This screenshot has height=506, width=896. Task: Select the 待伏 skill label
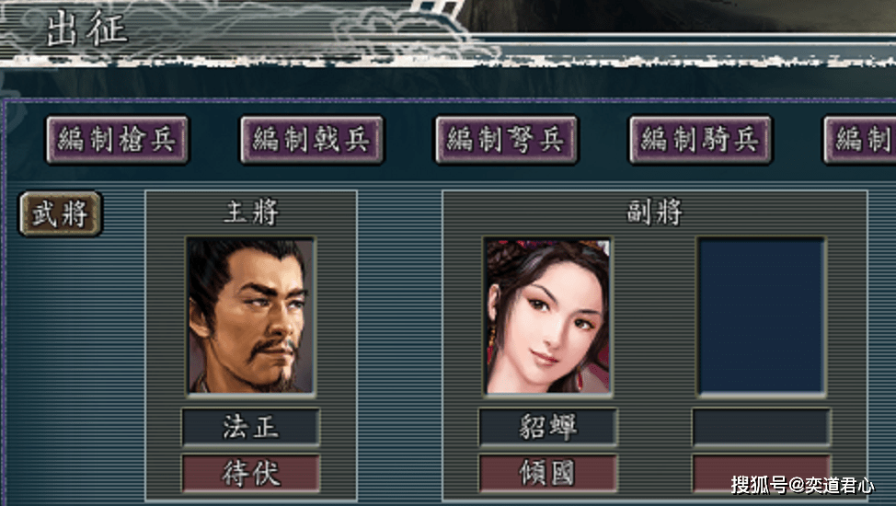[250, 474]
